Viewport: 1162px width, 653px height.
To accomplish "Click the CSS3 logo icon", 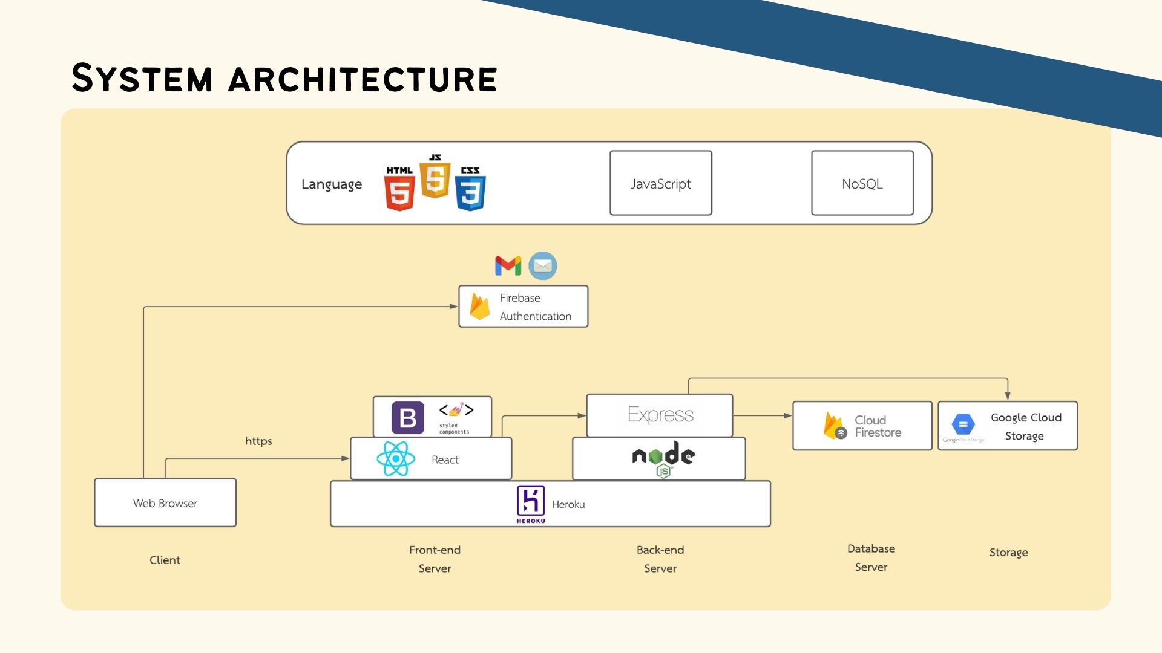I will pyautogui.click(x=470, y=189).
